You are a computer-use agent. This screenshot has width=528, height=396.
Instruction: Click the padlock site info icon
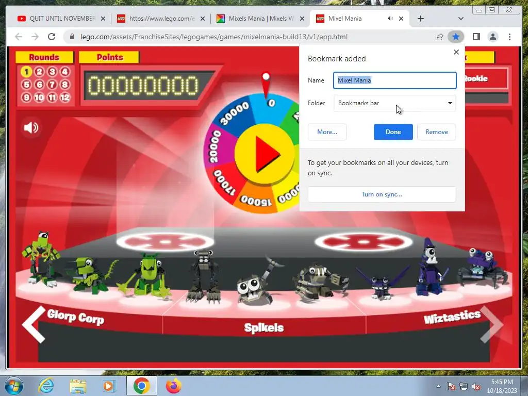72,37
